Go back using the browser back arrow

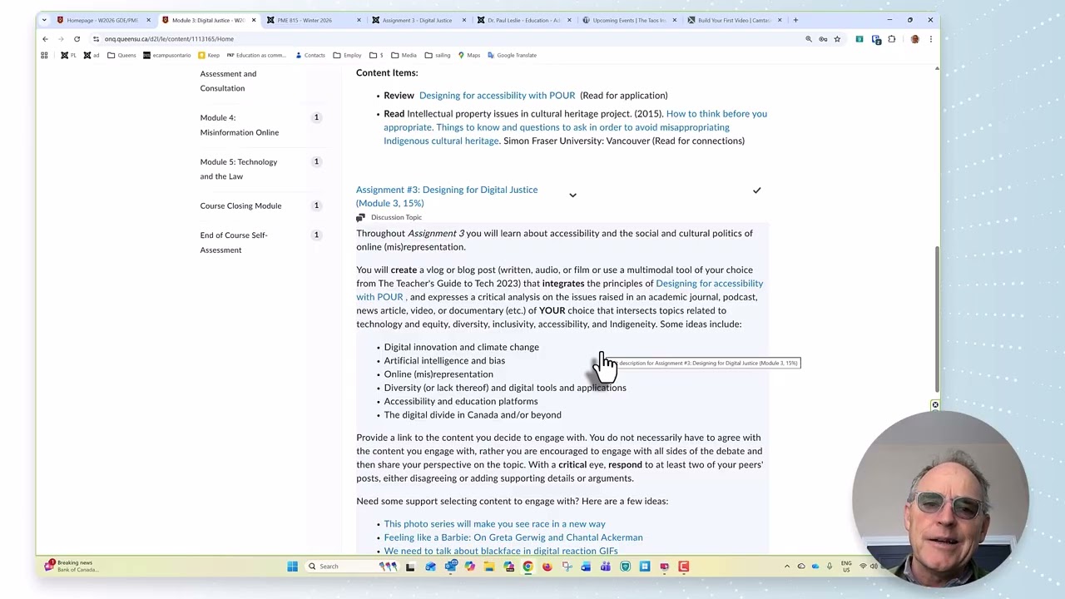pos(45,39)
